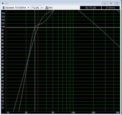Image resolution: width=122 pixels, height=115 pixels.
Task: Click the speaker box icon beside vented
Action: pos(3,8)
